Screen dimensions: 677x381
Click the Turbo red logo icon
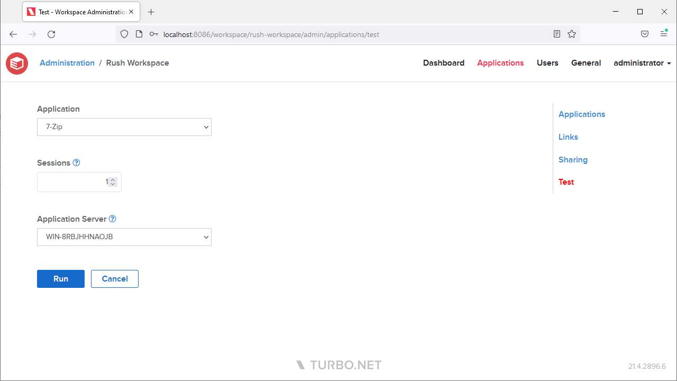click(17, 63)
